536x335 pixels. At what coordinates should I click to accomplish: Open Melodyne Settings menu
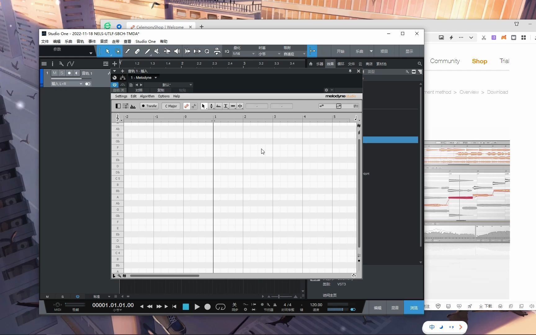click(x=121, y=96)
